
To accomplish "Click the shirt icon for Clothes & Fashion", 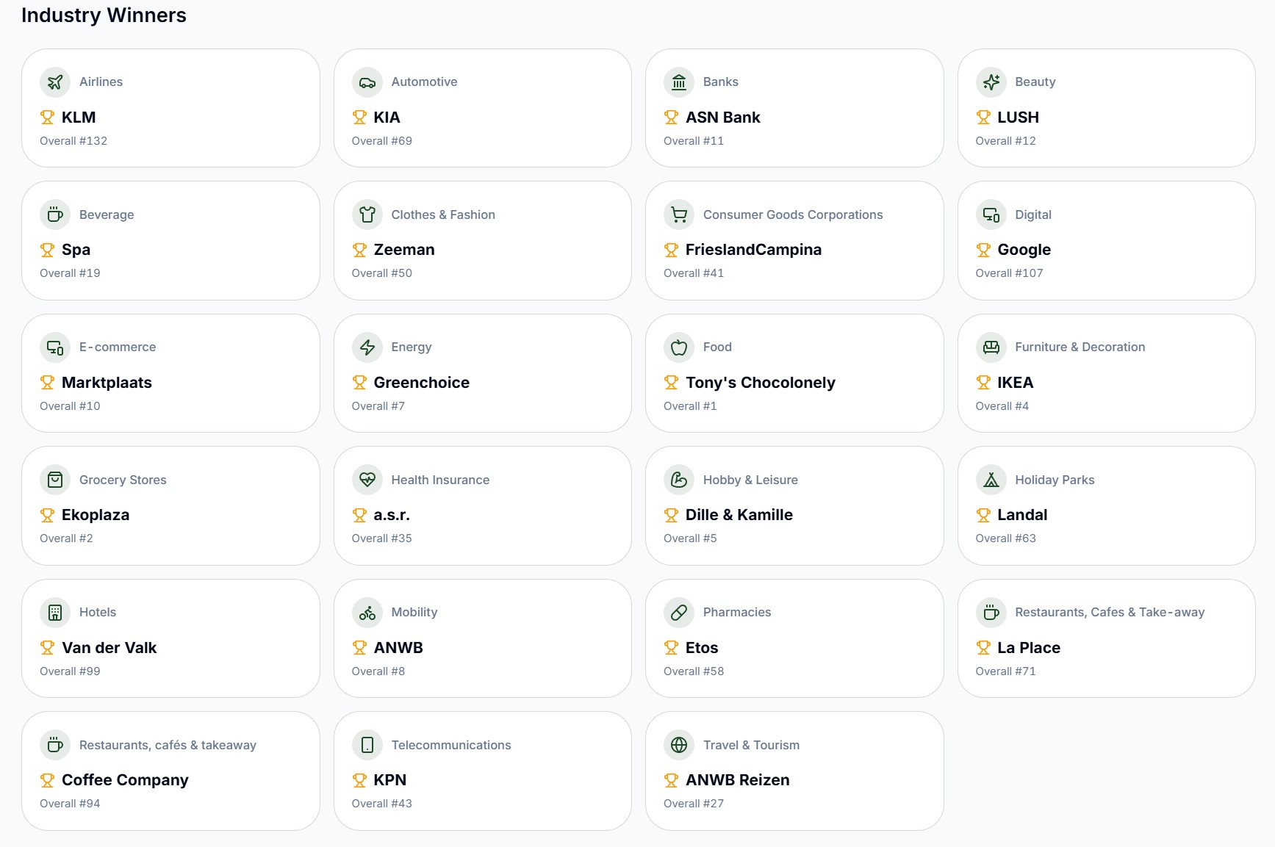I will pyautogui.click(x=367, y=215).
